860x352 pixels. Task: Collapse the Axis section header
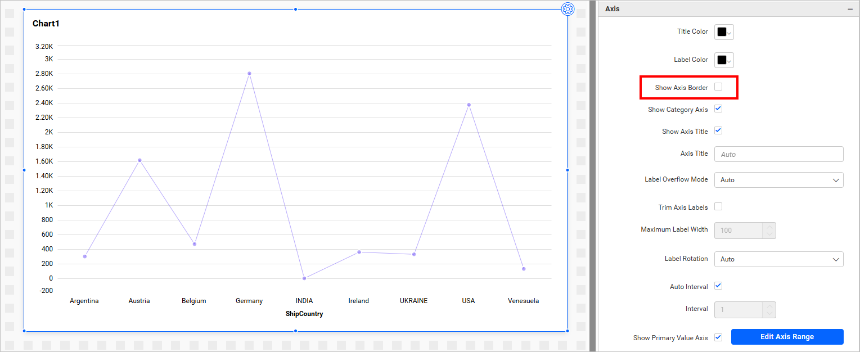[x=849, y=9]
